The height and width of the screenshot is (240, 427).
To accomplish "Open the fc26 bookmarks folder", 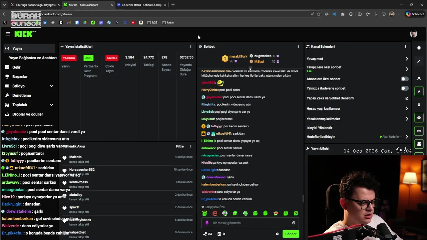I will 152,23.
